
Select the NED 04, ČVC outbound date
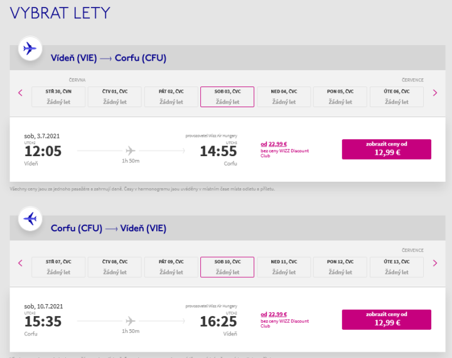(x=284, y=96)
